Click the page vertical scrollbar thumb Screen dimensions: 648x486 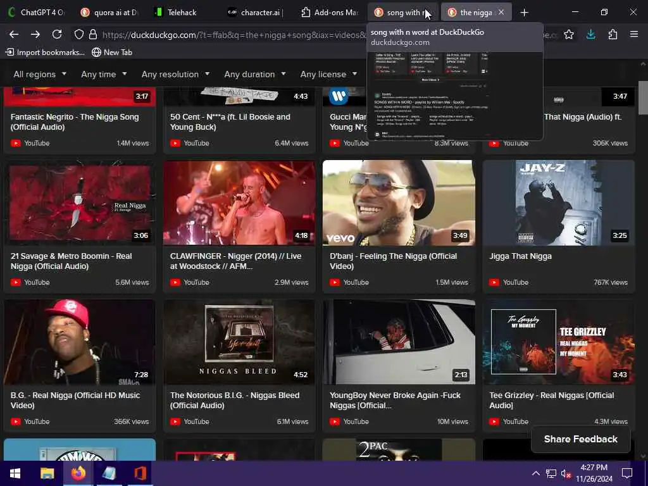(x=643, y=97)
